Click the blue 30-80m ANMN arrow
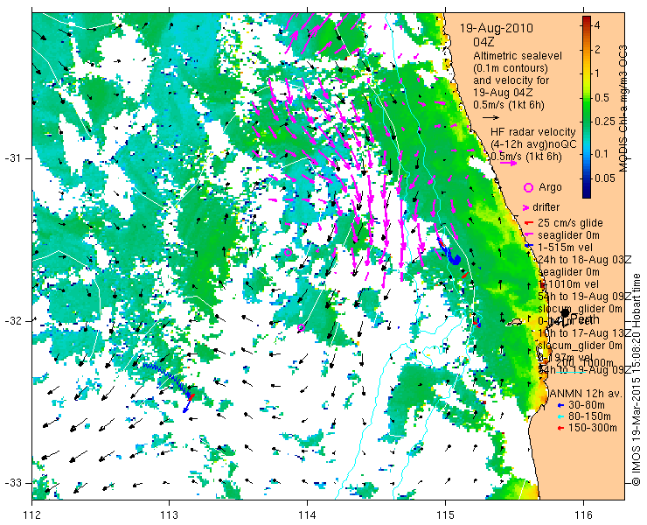647x525 pixels. coord(560,405)
